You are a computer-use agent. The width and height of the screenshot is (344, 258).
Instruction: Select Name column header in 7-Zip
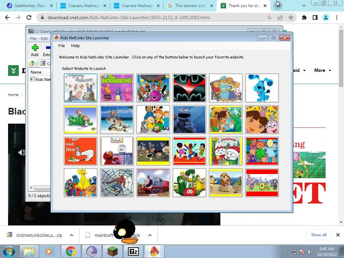coord(40,72)
